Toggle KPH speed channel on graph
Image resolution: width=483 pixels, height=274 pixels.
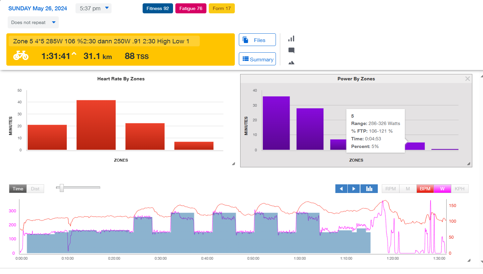coord(460,189)
